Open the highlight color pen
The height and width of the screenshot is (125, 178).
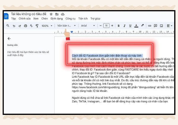142,26
